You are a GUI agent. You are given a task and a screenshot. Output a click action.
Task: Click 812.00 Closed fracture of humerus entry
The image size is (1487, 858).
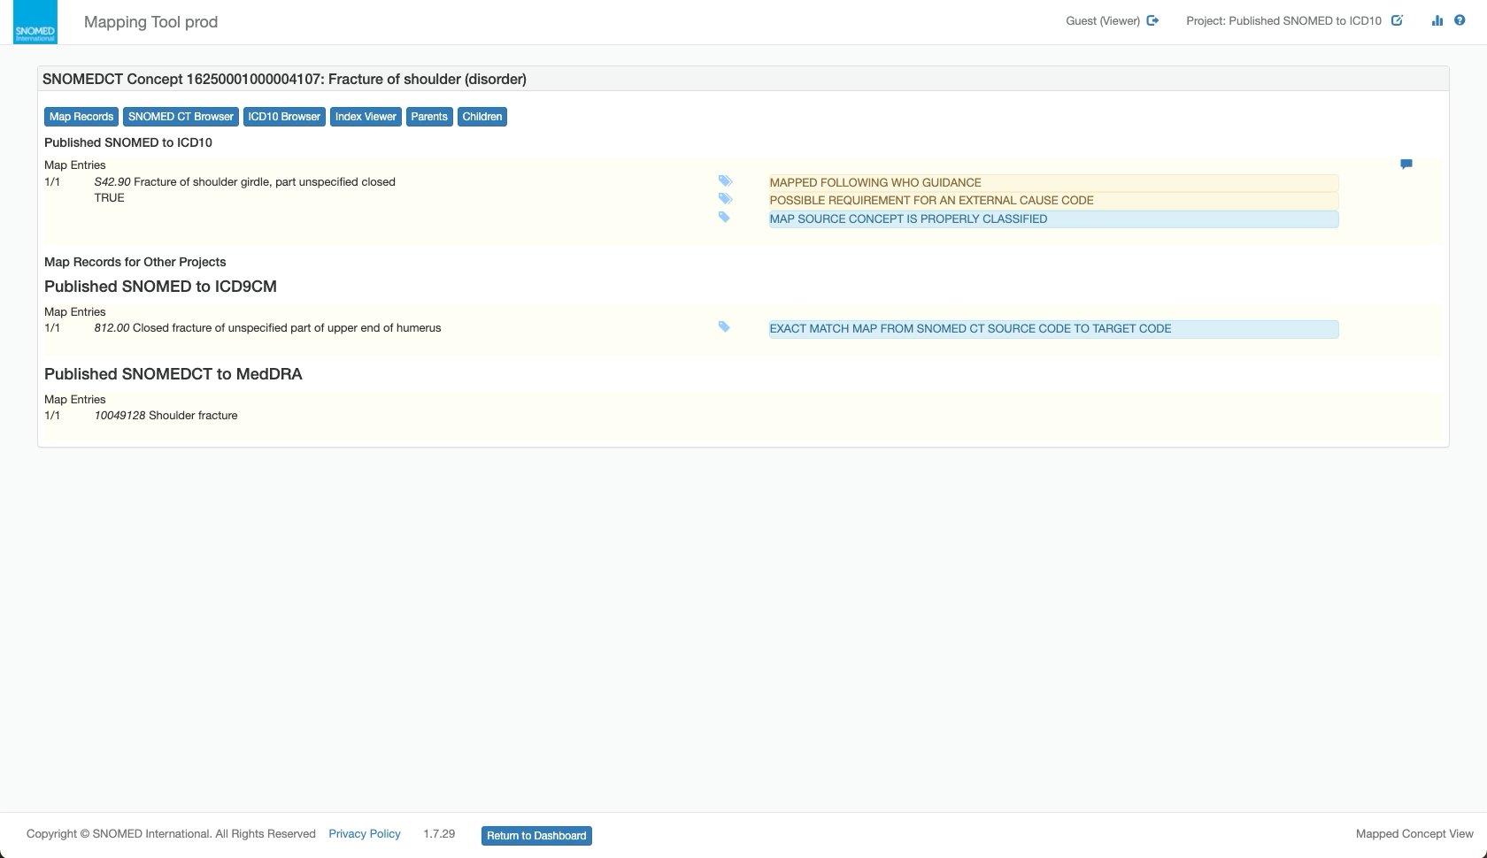pos(267,327)
